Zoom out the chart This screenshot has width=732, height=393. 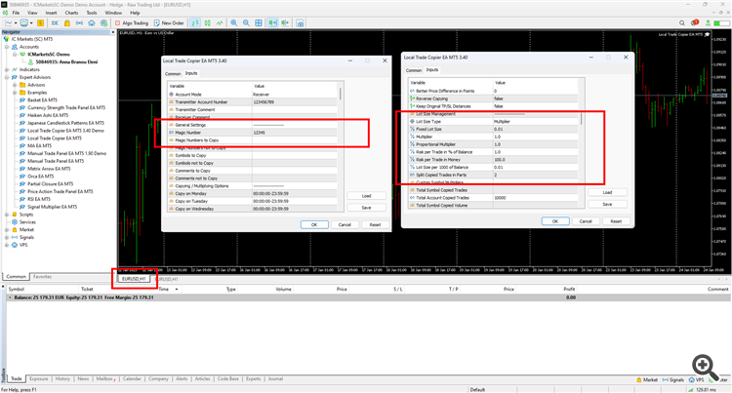pos(246,22)
